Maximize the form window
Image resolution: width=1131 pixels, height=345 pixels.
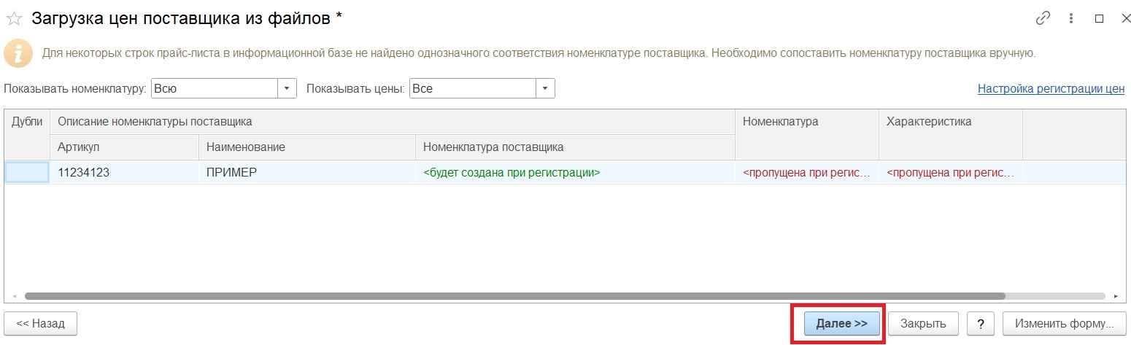click(1099, 19)
